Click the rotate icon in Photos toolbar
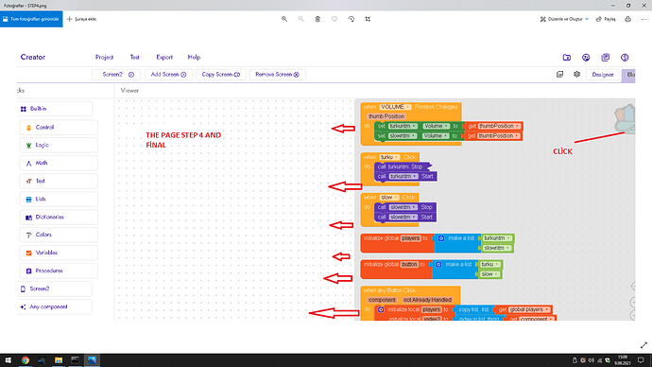The height and width of the screenshot is (367, 652). pyautogui.click(x=351, y=19)
